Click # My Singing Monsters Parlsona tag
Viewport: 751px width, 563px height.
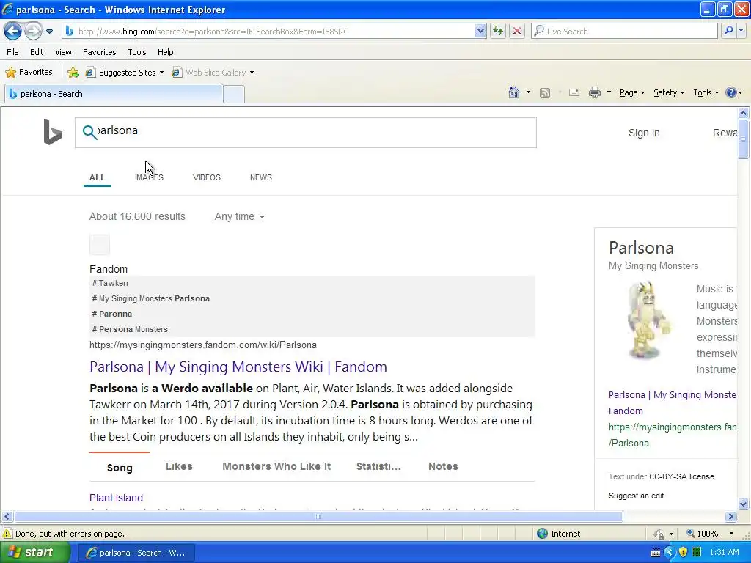click(x=151, y=299)
